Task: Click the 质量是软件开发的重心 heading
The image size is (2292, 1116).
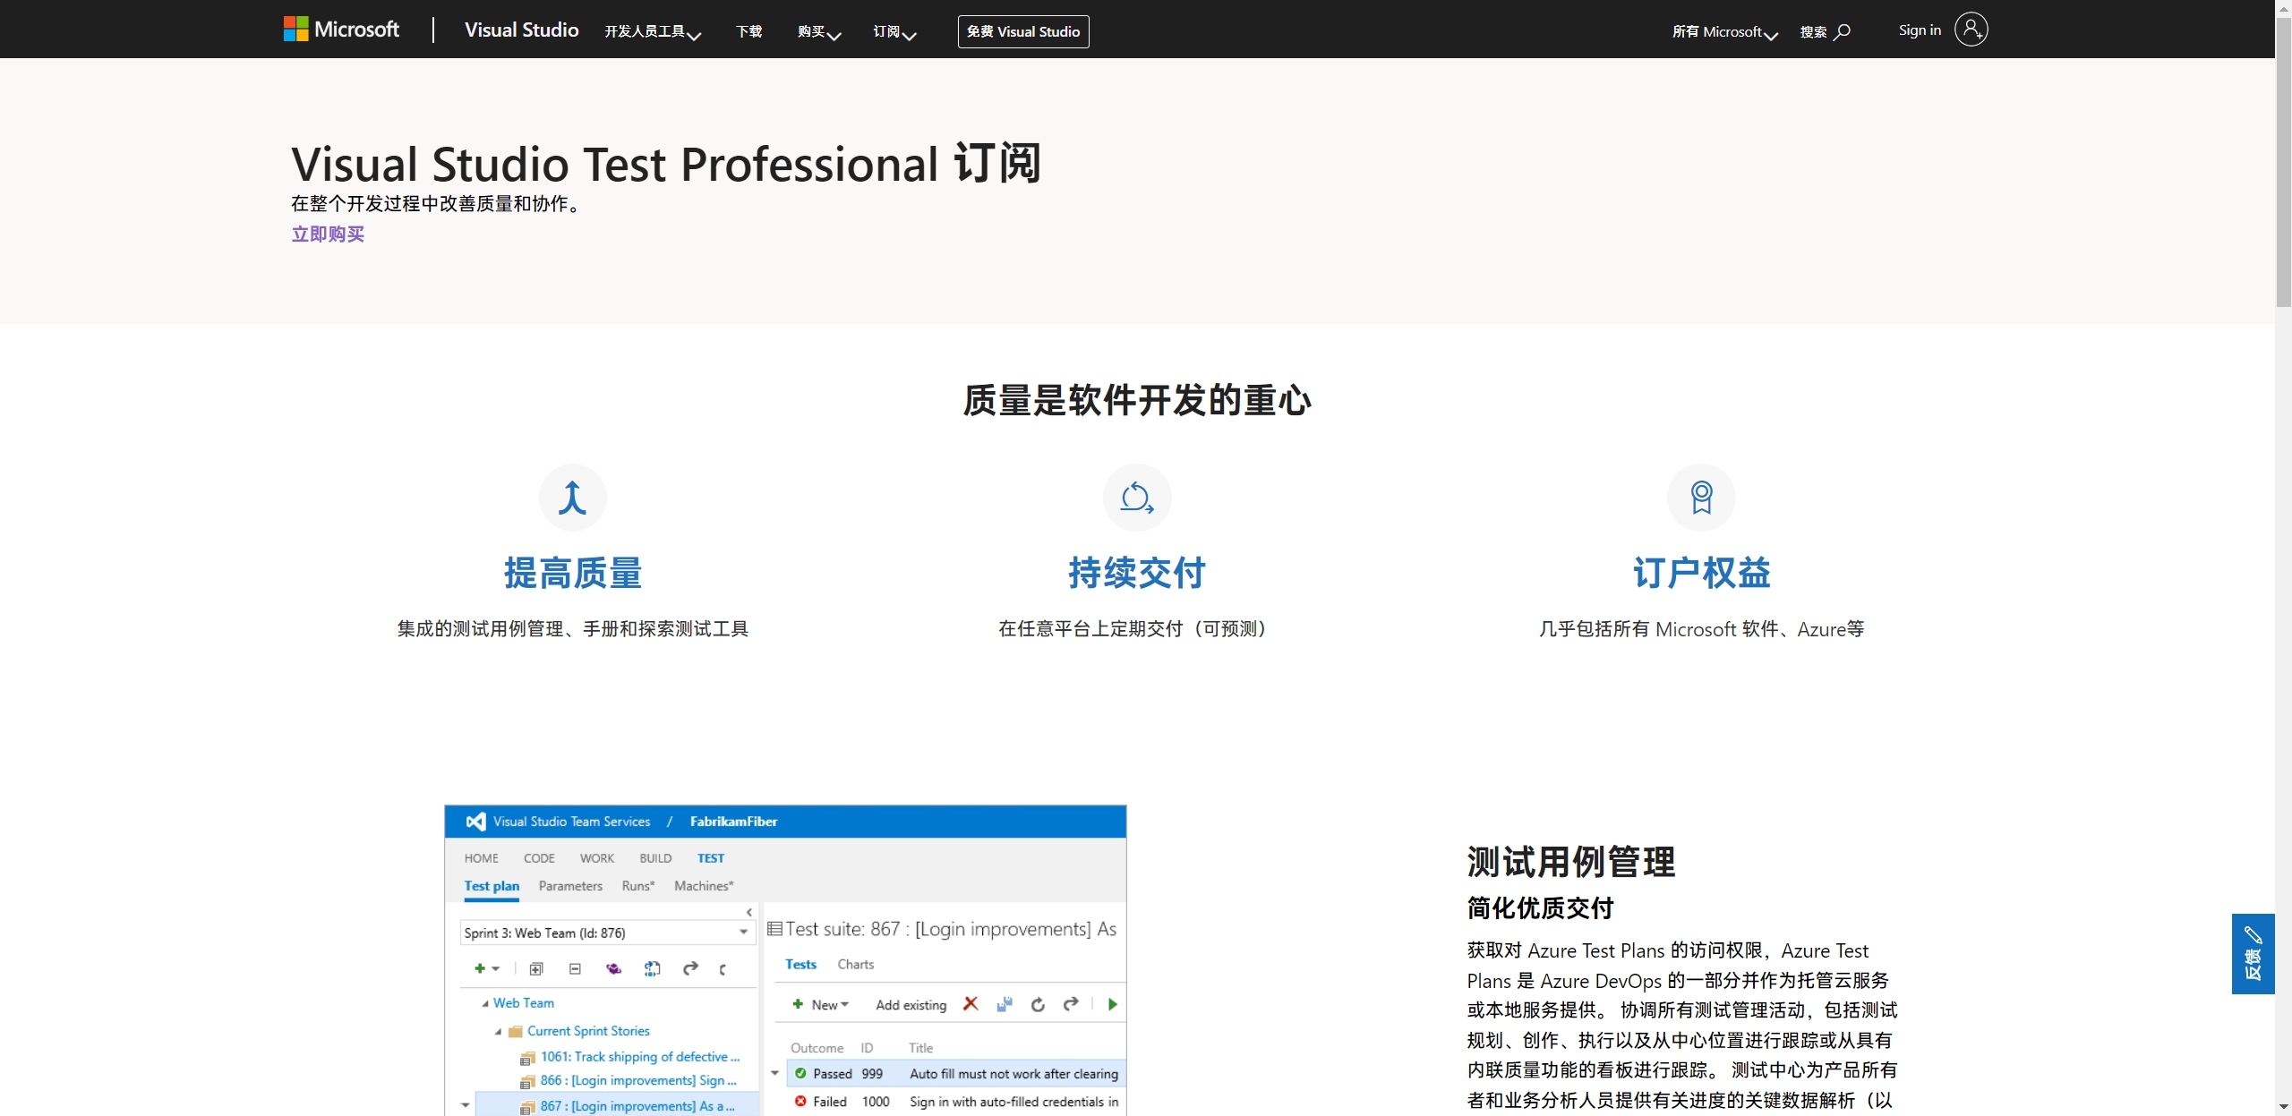Action: tap(1137, 400)
